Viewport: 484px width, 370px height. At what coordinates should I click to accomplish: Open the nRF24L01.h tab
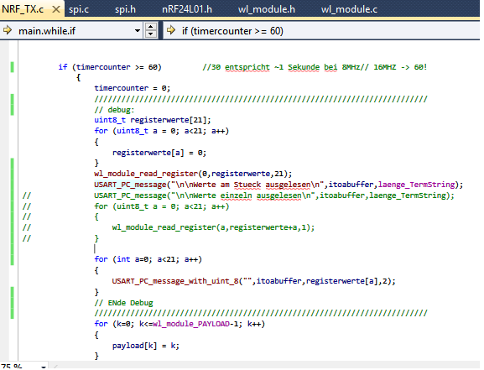point(187,9)
